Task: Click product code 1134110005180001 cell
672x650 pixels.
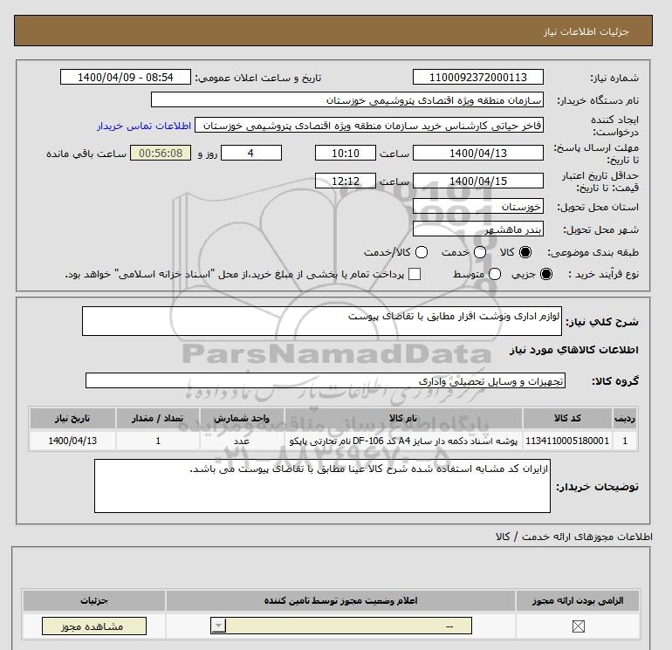Action: (567, 441)
